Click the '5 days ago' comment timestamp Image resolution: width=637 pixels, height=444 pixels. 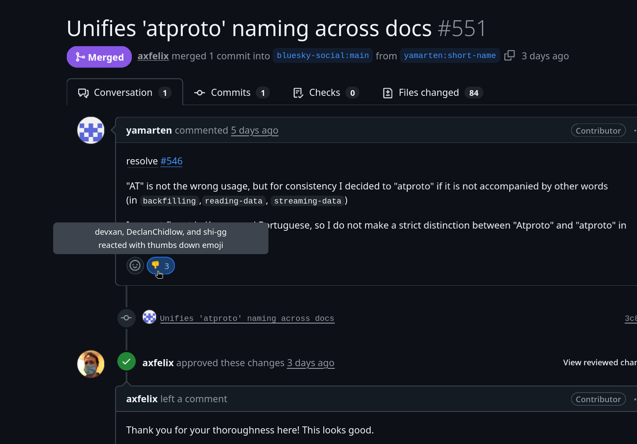pos(254,131)
